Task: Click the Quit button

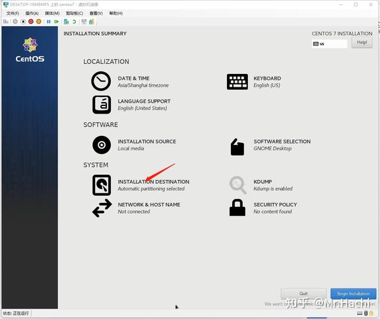Action: click(303, 293)
